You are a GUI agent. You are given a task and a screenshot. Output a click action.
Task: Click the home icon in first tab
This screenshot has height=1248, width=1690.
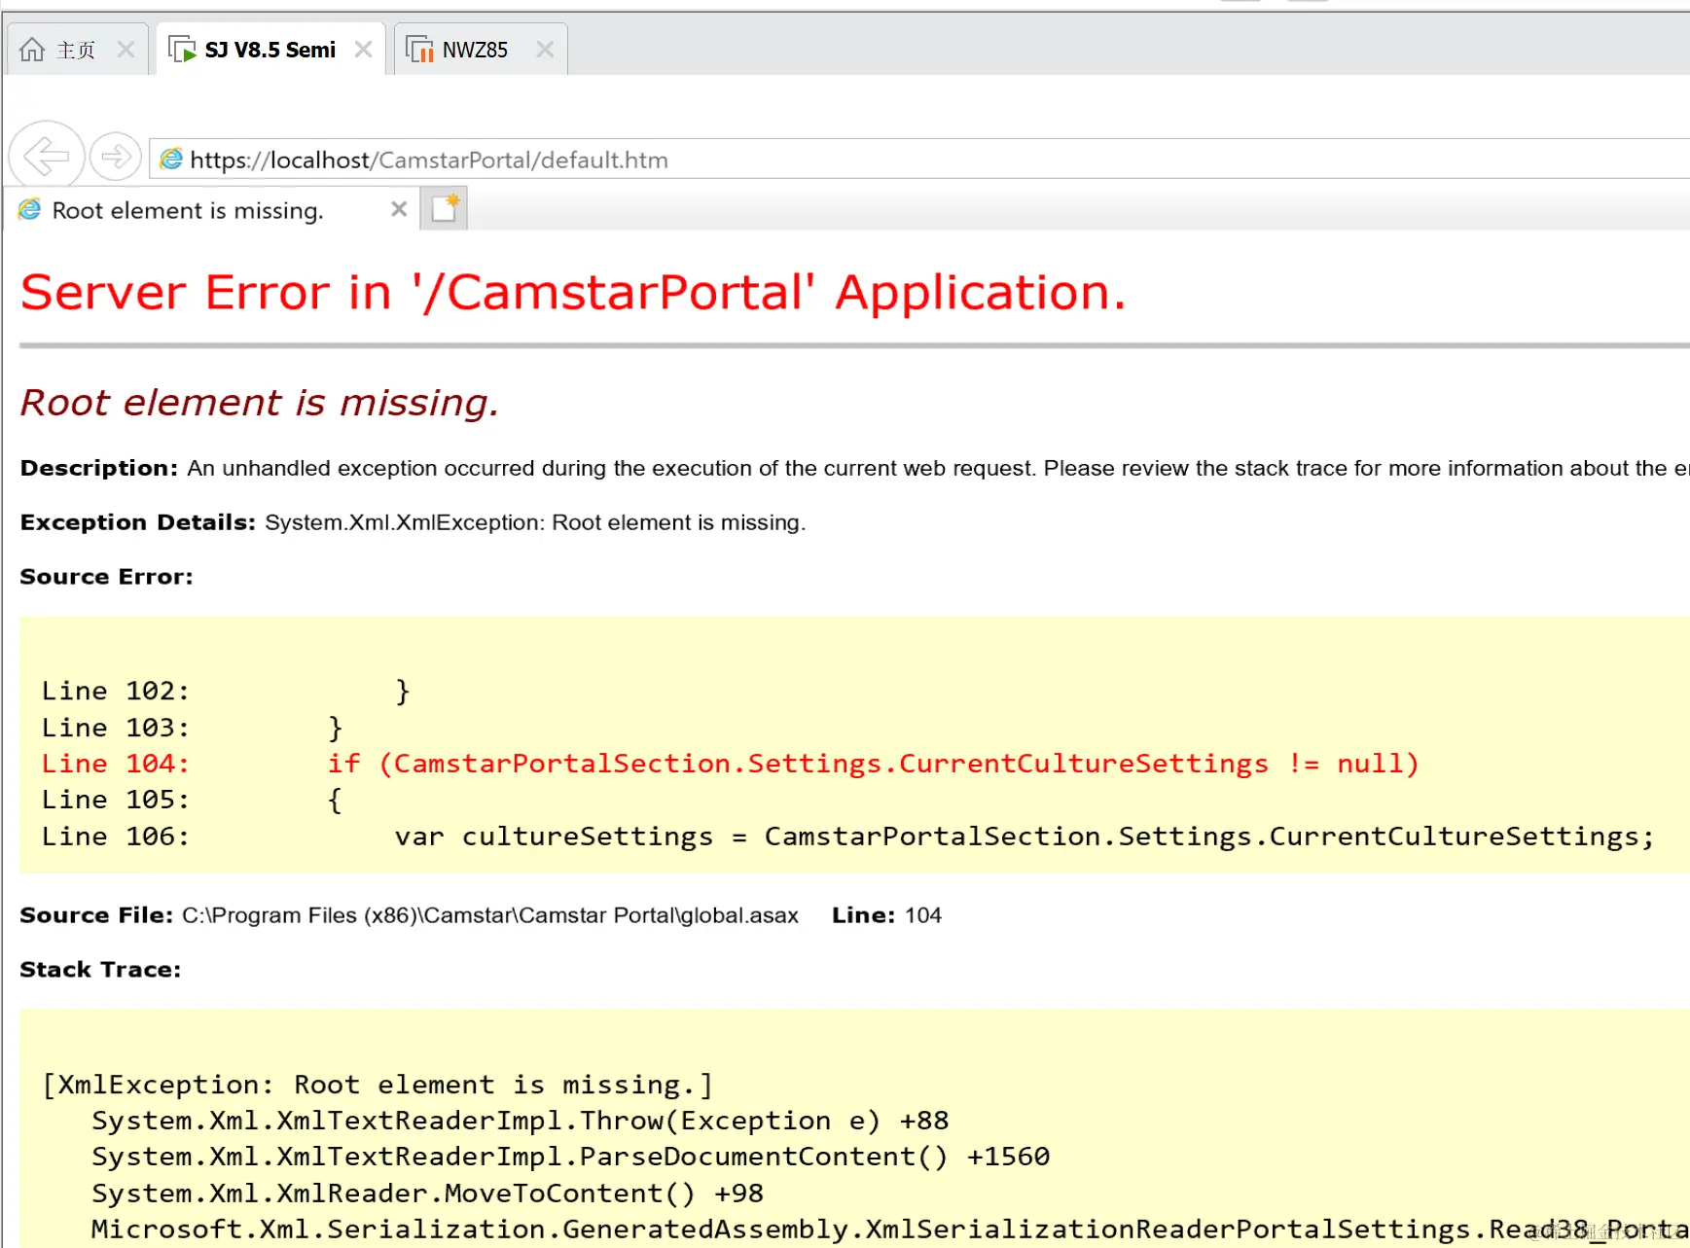pyautogui.click(x=32, y=49)
